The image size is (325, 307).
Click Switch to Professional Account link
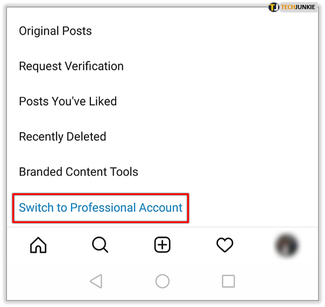coord(101,208)
